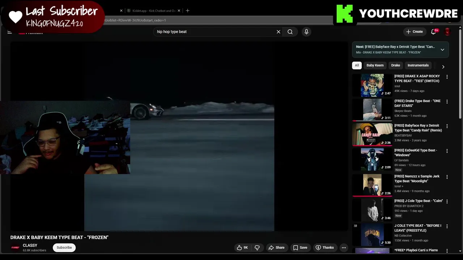The height and width of the screenshot is (260, 463).
Task: Open "[FREE] EsDeeKid Type Beat" title
Action: [416, 152]
